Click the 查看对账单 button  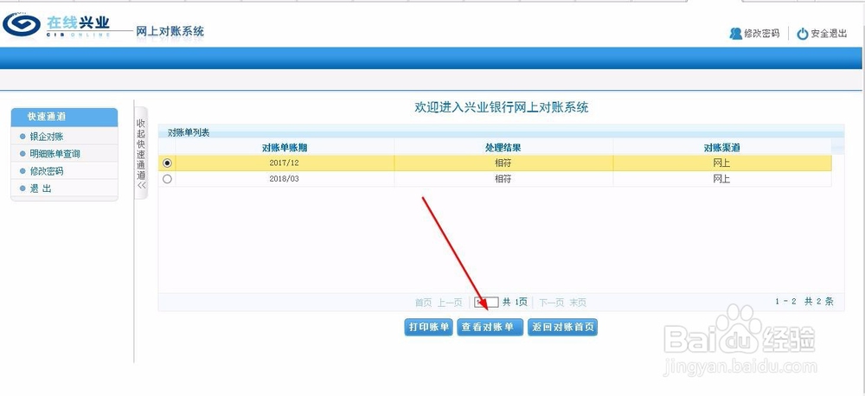490,327
